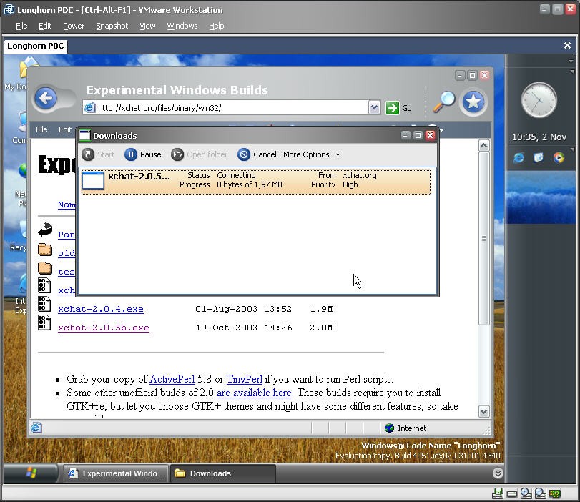This screenshot has height=502, width=580.
Task: Click the blue Favorites star button
Action: (x=473, y=102)
